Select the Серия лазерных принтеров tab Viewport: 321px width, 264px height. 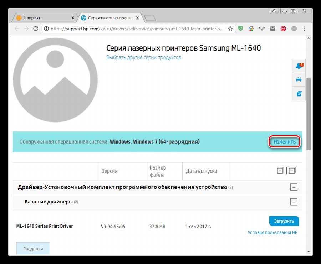pyautogui.click(x=111, y=18)
